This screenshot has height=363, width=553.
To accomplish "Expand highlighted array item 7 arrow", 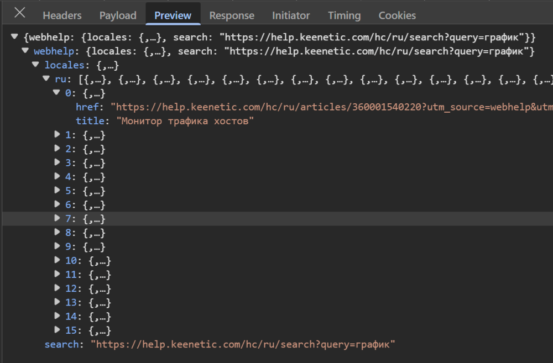I will (x=57, y=218).
